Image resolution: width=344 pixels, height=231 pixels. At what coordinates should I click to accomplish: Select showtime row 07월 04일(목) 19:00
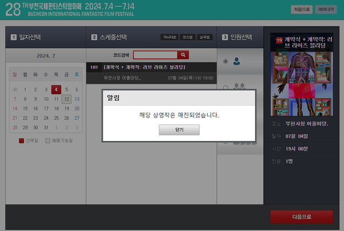tap(151, 78)
